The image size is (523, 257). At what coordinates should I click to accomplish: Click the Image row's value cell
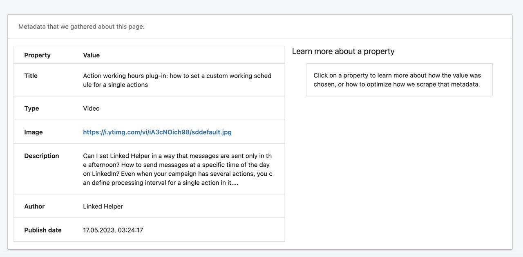pos(157,132)
